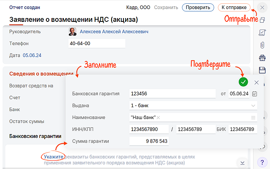
Task: Click the green checkmark confirm button
Action: 243,82
